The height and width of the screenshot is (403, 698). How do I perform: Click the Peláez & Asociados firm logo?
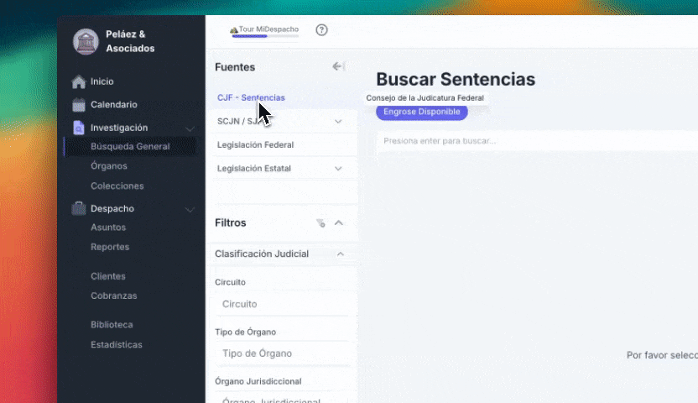tap(86, 42)
